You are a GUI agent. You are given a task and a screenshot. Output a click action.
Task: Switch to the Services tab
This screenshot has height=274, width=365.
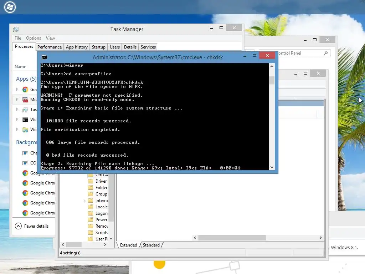coord(148,47)
